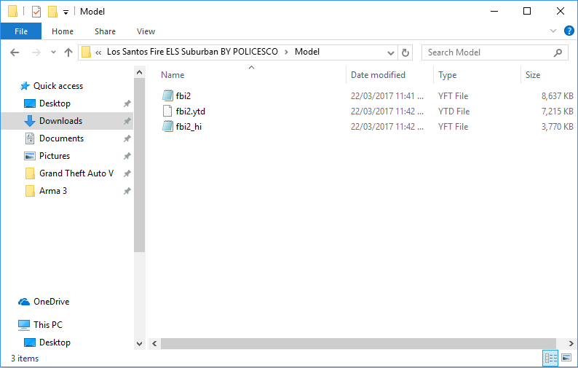Open Help via the question mark icon

[569, 31]
